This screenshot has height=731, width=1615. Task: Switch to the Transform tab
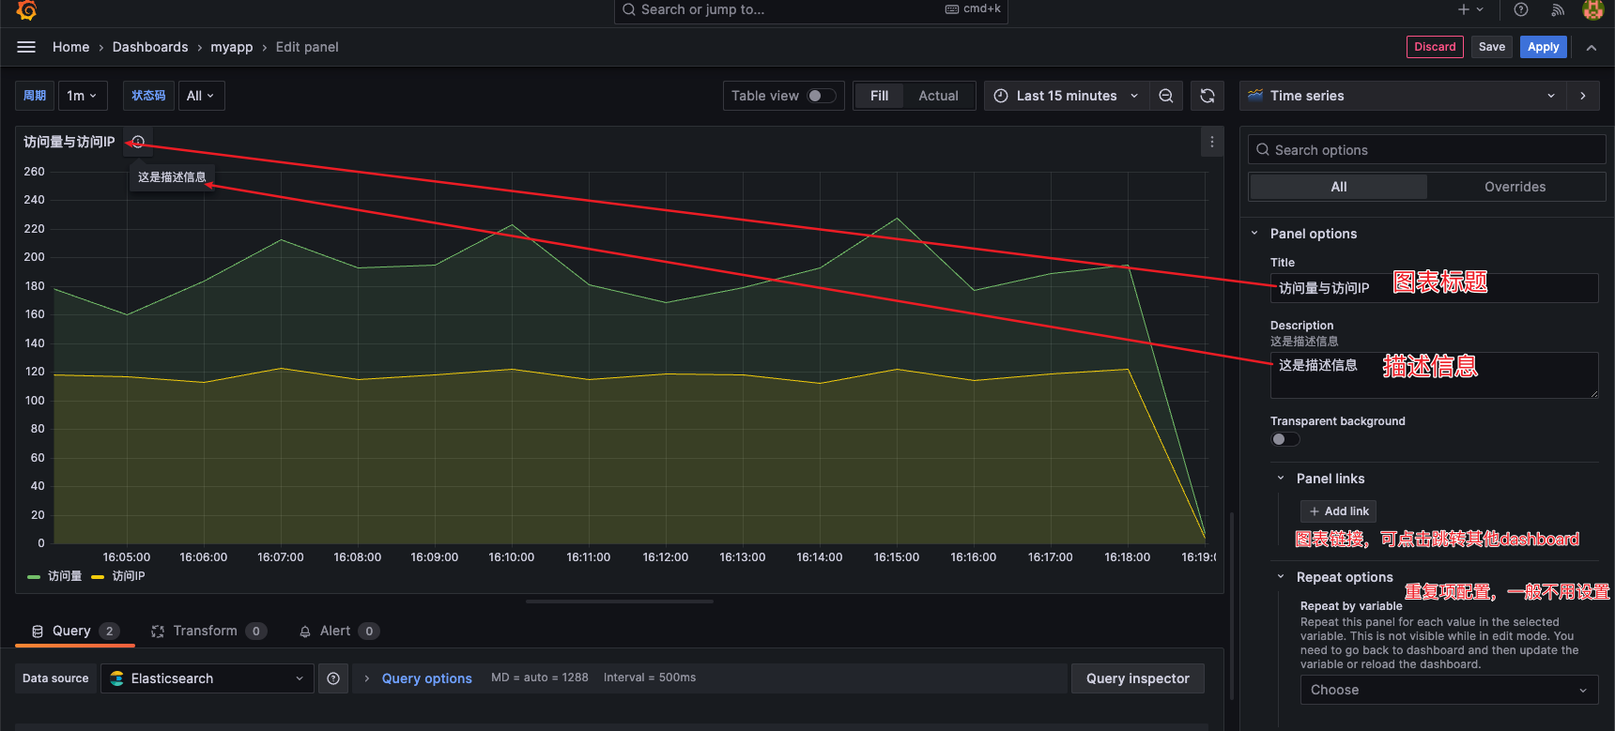(205, 631)
